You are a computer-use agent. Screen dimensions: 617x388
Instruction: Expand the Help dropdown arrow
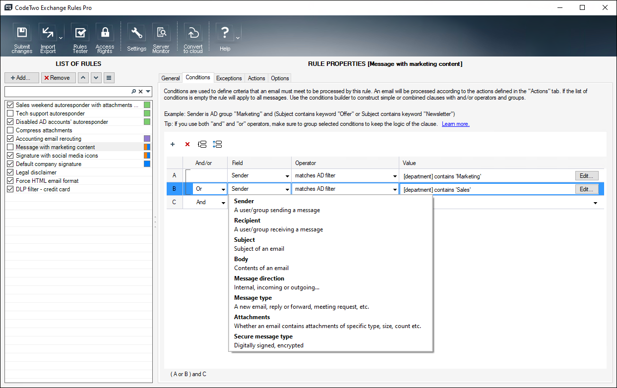tap(238, 38)
